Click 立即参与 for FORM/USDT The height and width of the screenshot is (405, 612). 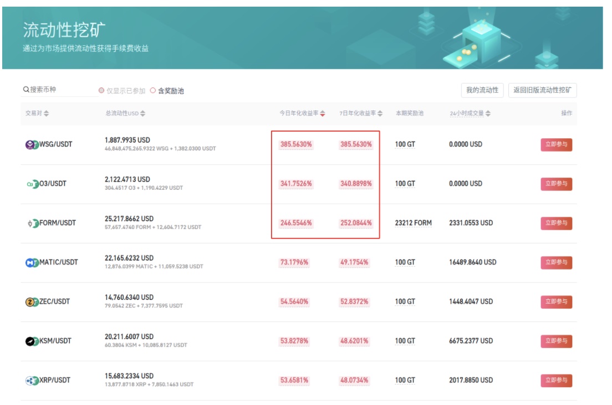tap(556, 223)
